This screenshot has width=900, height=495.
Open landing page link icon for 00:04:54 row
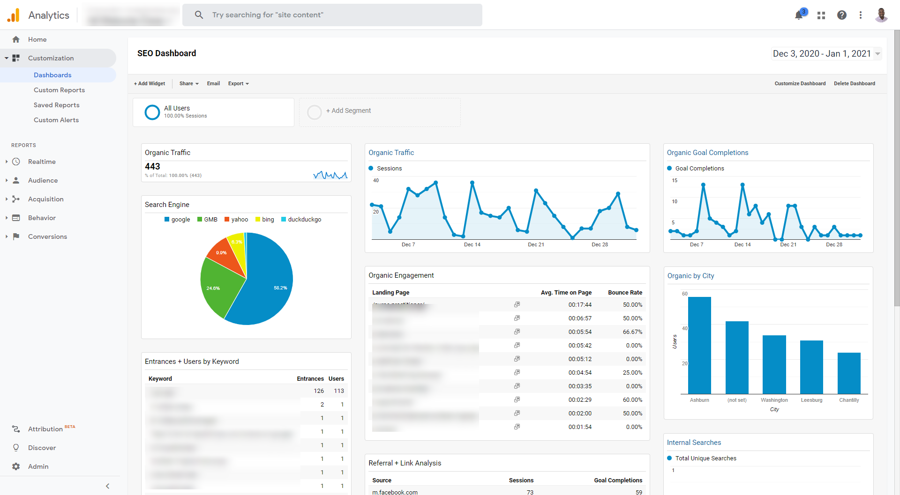tap(517, 372)
